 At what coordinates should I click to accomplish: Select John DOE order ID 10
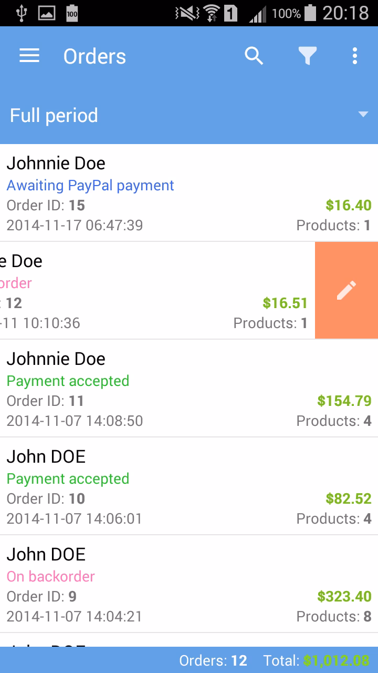(189, 486)
